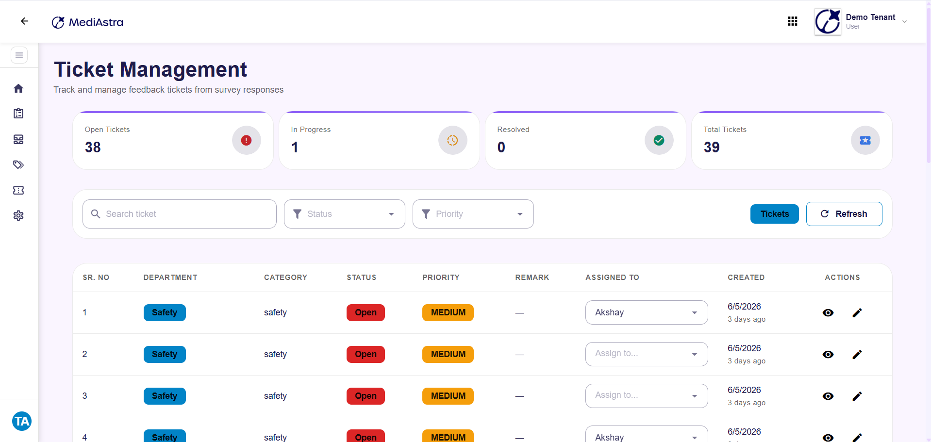Edit ticket in row 1
The image size is (931, 442).
[x=857, y=313]
